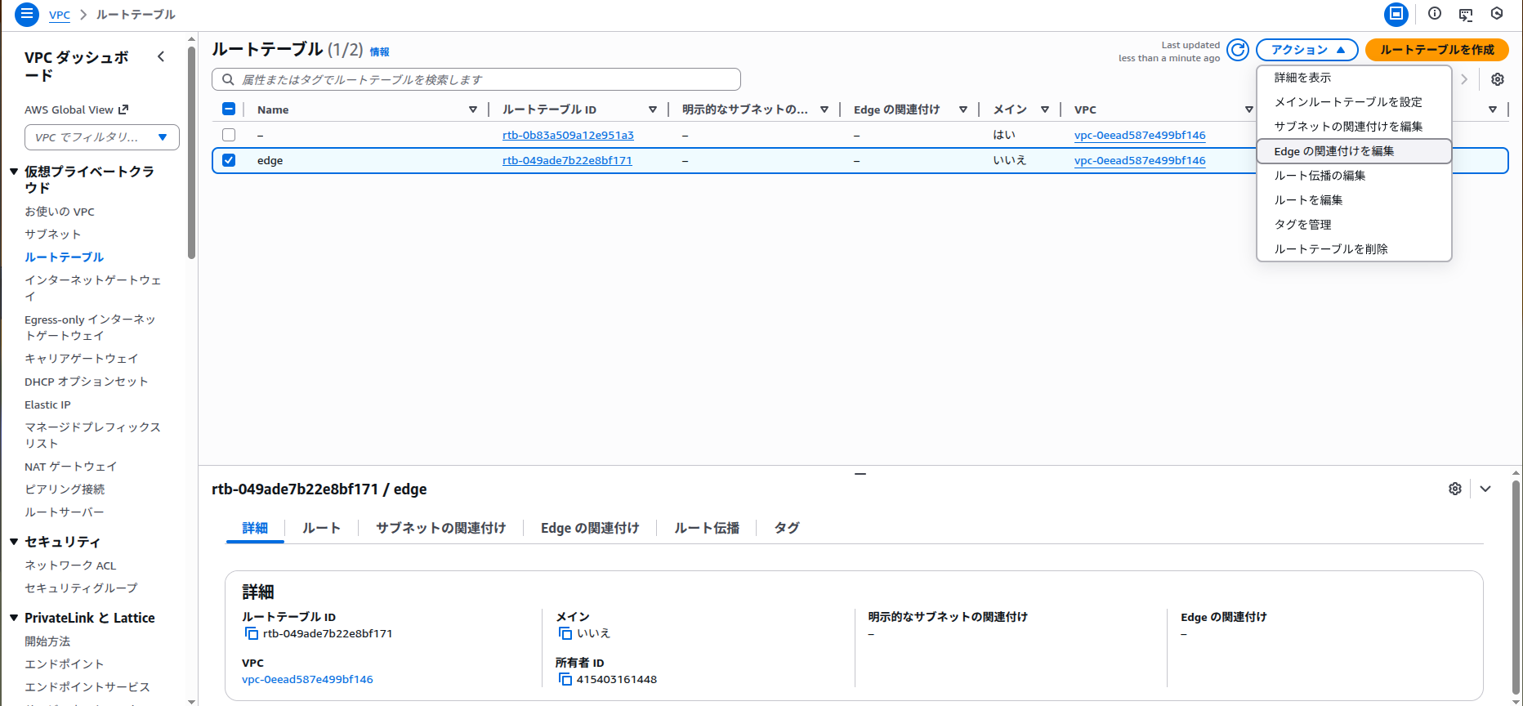This screenshot has width=1523, height=706.
Task: Switch to the ルート tab
Action: click(x=321, y=528)
